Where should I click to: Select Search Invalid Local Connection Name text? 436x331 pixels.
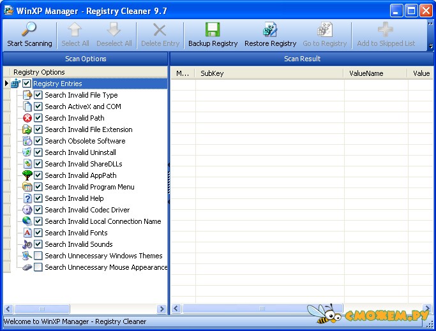click(103, 221)
